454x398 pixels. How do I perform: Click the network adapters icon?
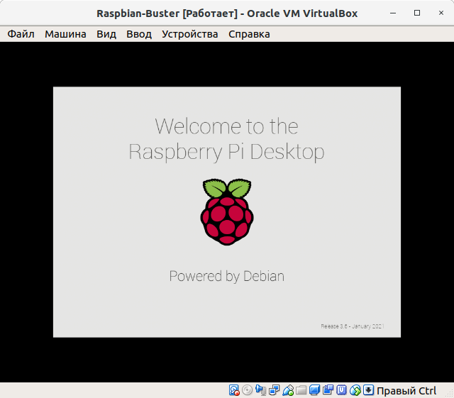[x=275, y=390]
